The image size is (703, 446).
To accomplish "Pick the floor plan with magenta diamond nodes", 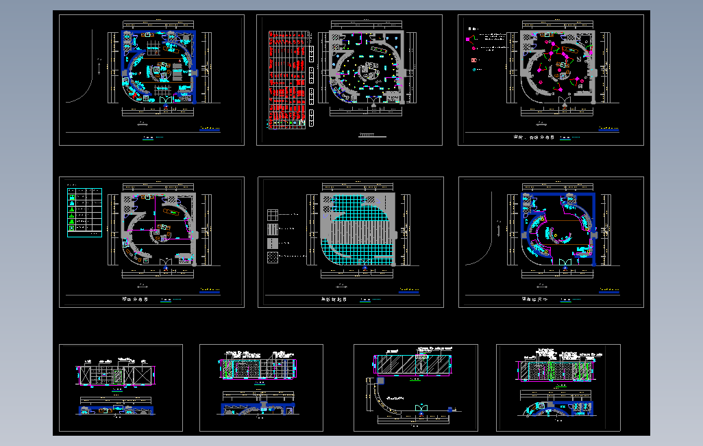I will click(557, 67).
